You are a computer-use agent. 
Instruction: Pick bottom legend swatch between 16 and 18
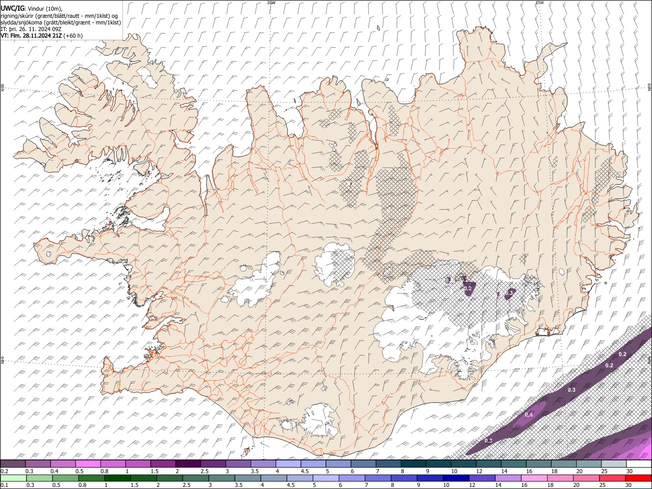[535, 478]
